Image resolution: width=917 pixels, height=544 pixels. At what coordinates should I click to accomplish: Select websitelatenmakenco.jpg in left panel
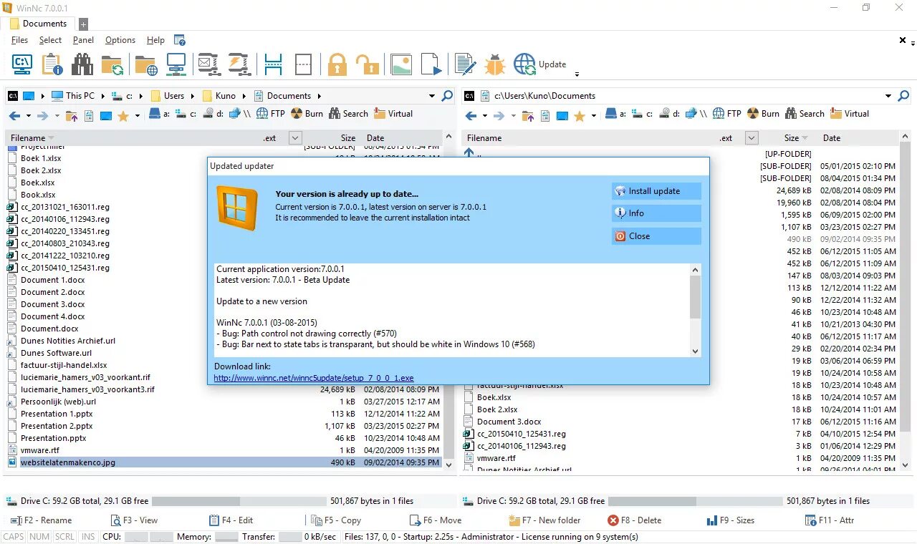[x=224, y=462]
